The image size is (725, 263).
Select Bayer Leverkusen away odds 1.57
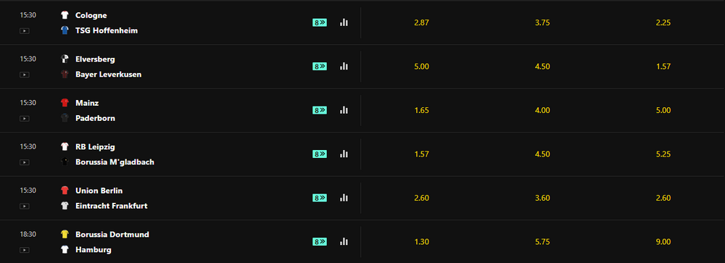tap(663, 67)
